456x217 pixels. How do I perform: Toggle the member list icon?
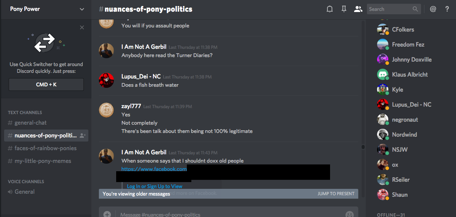pyautogui.click(x=358, y=9)
